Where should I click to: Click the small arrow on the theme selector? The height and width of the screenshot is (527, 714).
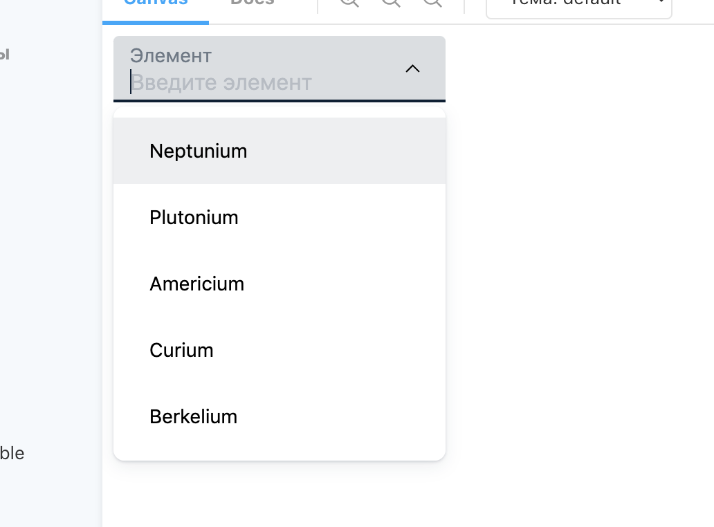point(661,2)
